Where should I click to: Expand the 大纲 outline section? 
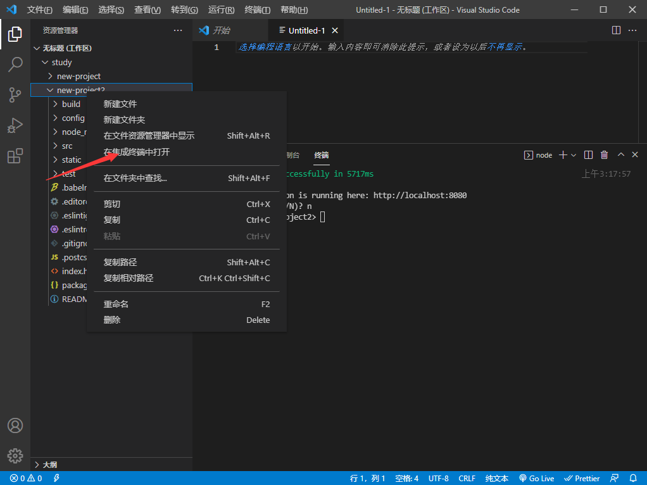pos(111,464)
